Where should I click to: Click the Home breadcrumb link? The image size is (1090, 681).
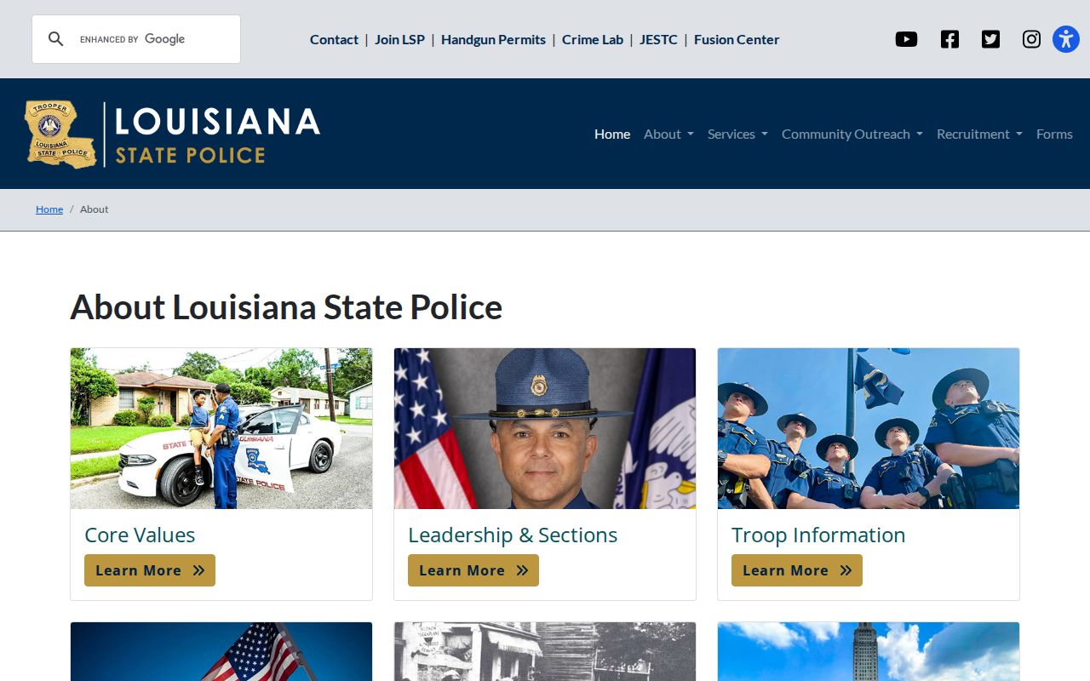pos(49,209)
